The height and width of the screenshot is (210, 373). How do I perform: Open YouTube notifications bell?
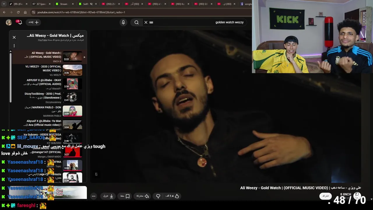pos(20,22)
